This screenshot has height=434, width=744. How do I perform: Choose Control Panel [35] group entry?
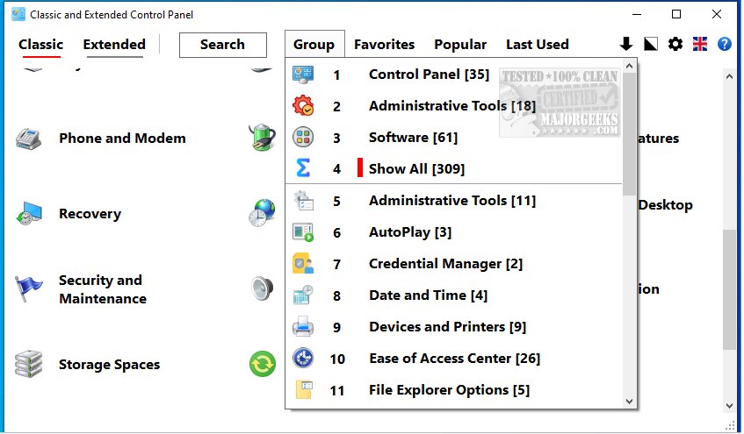click(429, 75)
